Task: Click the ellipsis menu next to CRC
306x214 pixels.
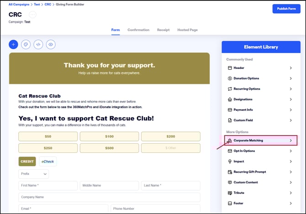Action: (32, 15)
